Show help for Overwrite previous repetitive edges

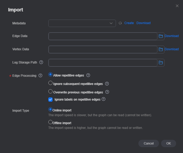click(107, 92)
